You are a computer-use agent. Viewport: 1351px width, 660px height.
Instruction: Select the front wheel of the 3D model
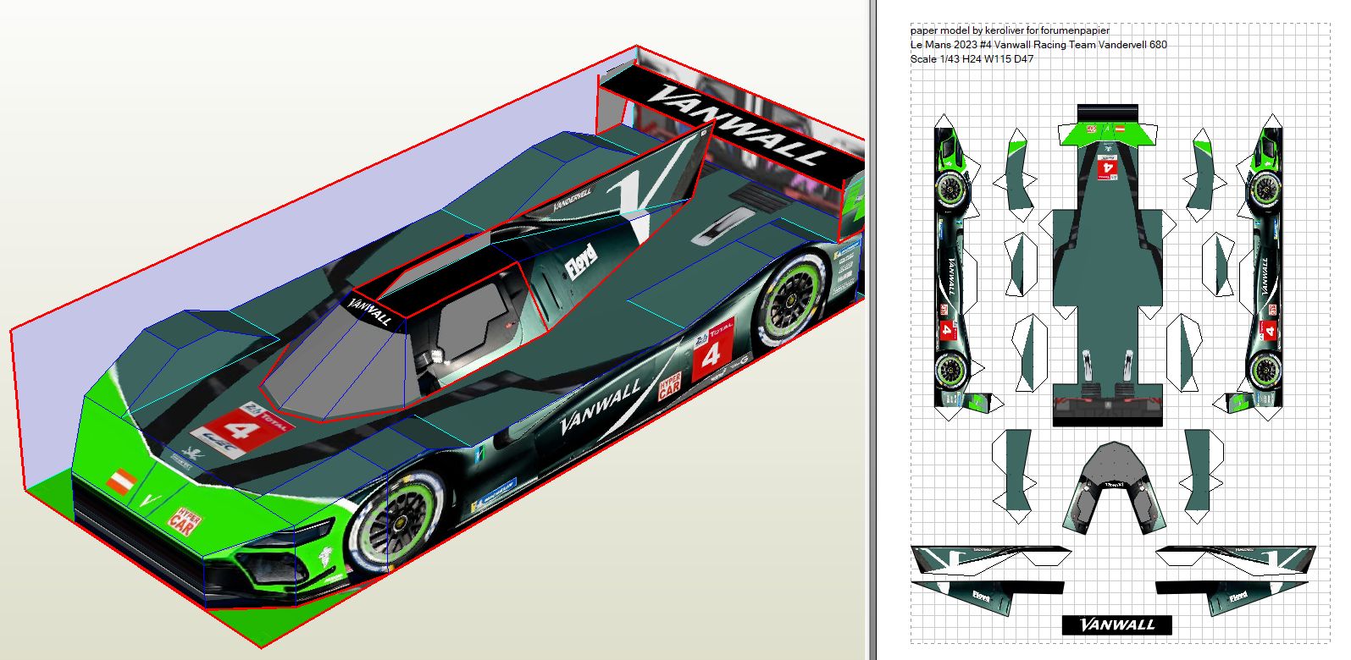399,522
